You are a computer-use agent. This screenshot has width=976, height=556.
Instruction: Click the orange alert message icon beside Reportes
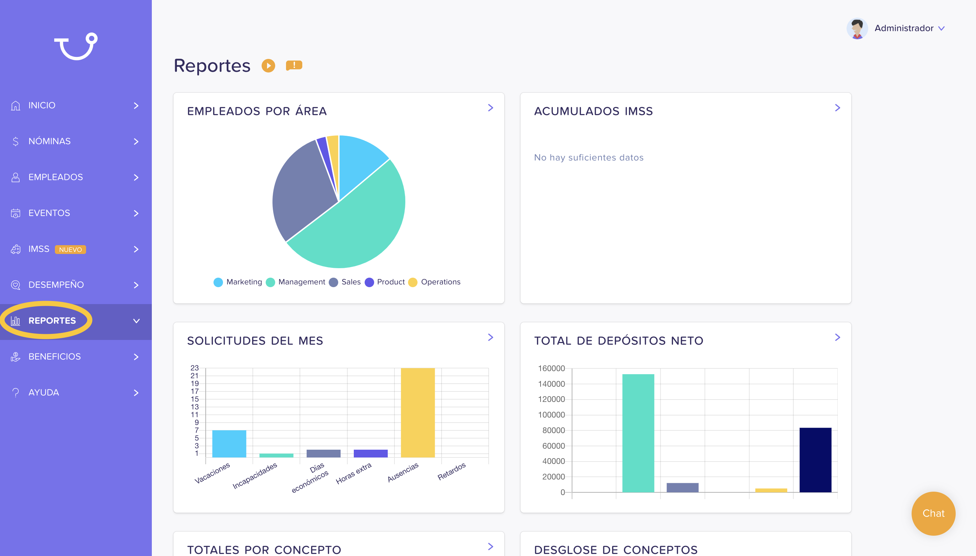[x=294, y=65]
